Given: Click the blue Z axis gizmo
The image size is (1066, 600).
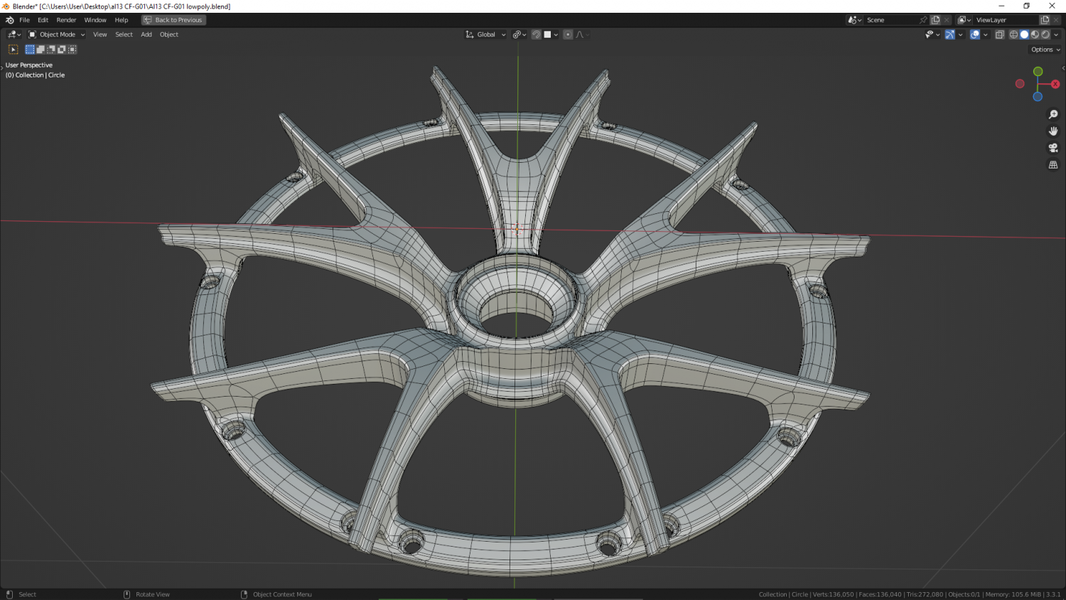Looking at the screenshot, I should tap(1038, 97).
